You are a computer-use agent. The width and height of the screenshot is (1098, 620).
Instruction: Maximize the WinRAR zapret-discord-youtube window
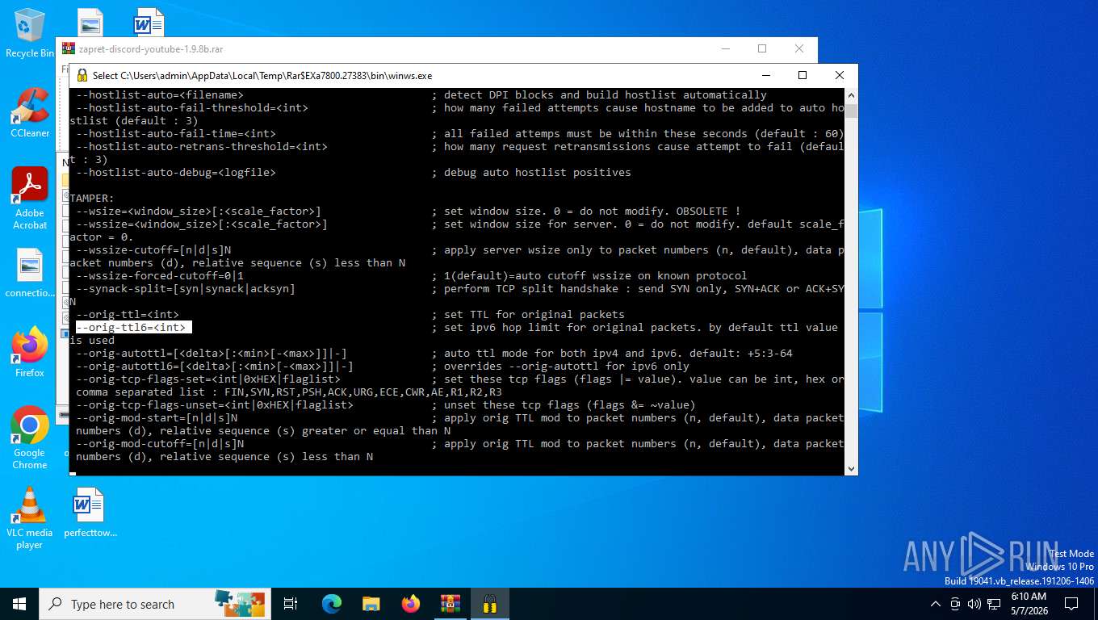762,48
